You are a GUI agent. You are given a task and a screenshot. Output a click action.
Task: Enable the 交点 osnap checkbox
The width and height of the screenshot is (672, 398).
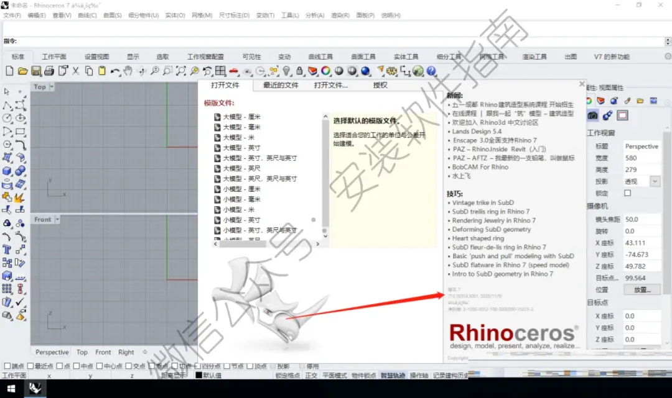(x=128, y=366)
